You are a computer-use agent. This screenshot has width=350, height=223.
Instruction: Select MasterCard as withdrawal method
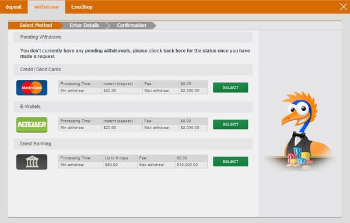click(230, 88)
